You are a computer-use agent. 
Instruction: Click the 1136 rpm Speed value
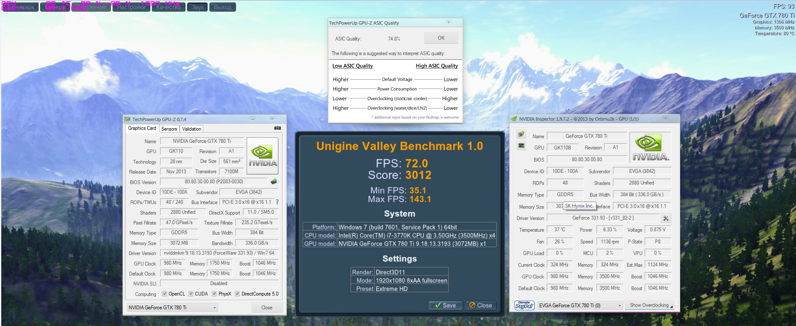tap(610, 241)
